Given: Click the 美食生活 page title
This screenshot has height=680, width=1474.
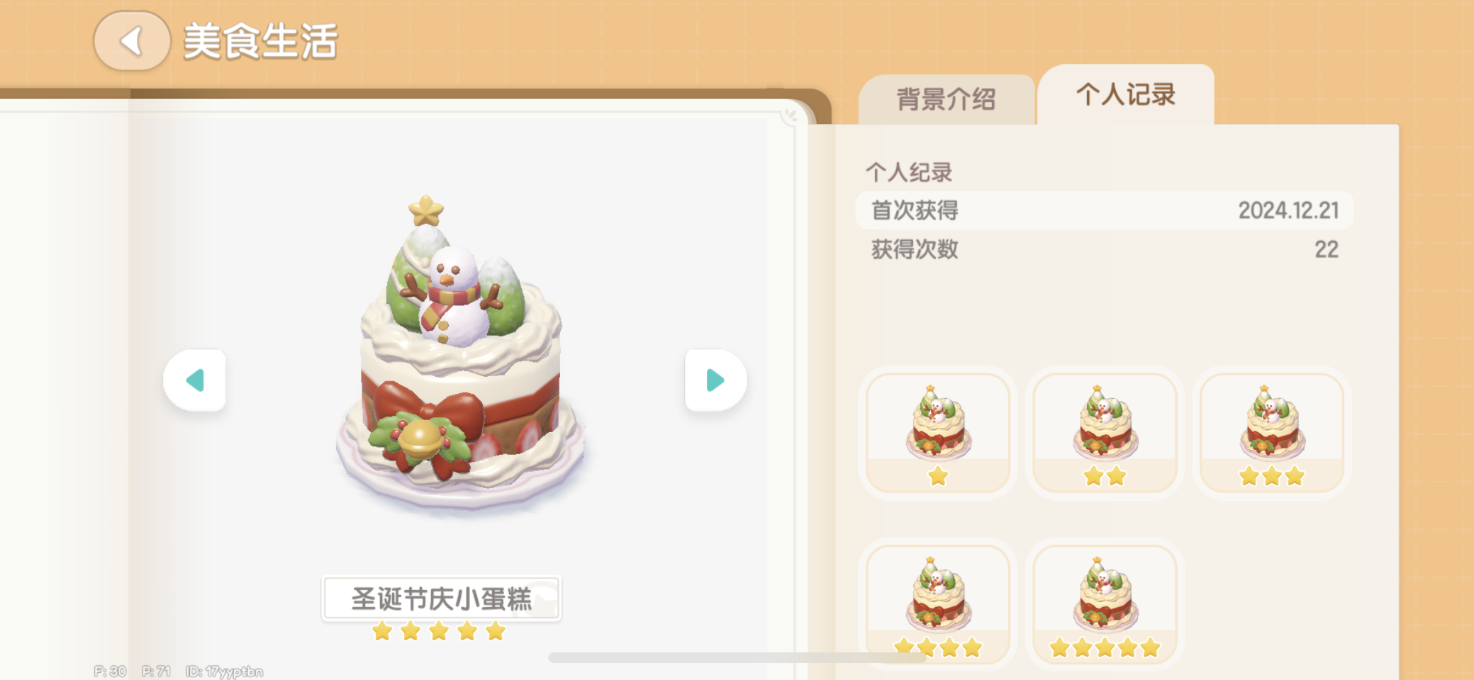Looking at the screenshot, I should 260,41.
